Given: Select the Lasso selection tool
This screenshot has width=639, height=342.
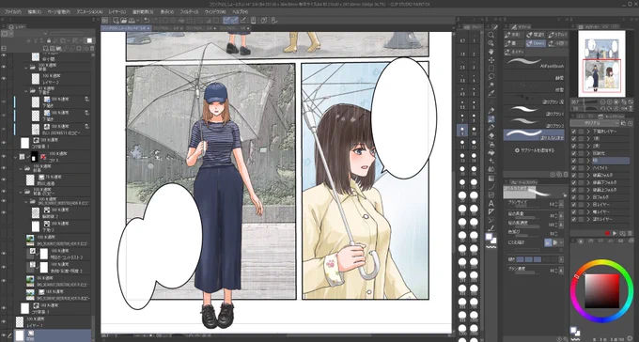Looking at the screenshot, I should pos(491,77).
